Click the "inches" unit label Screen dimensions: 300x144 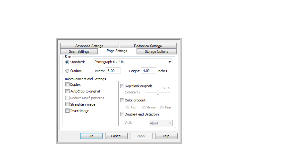point(162,71)
